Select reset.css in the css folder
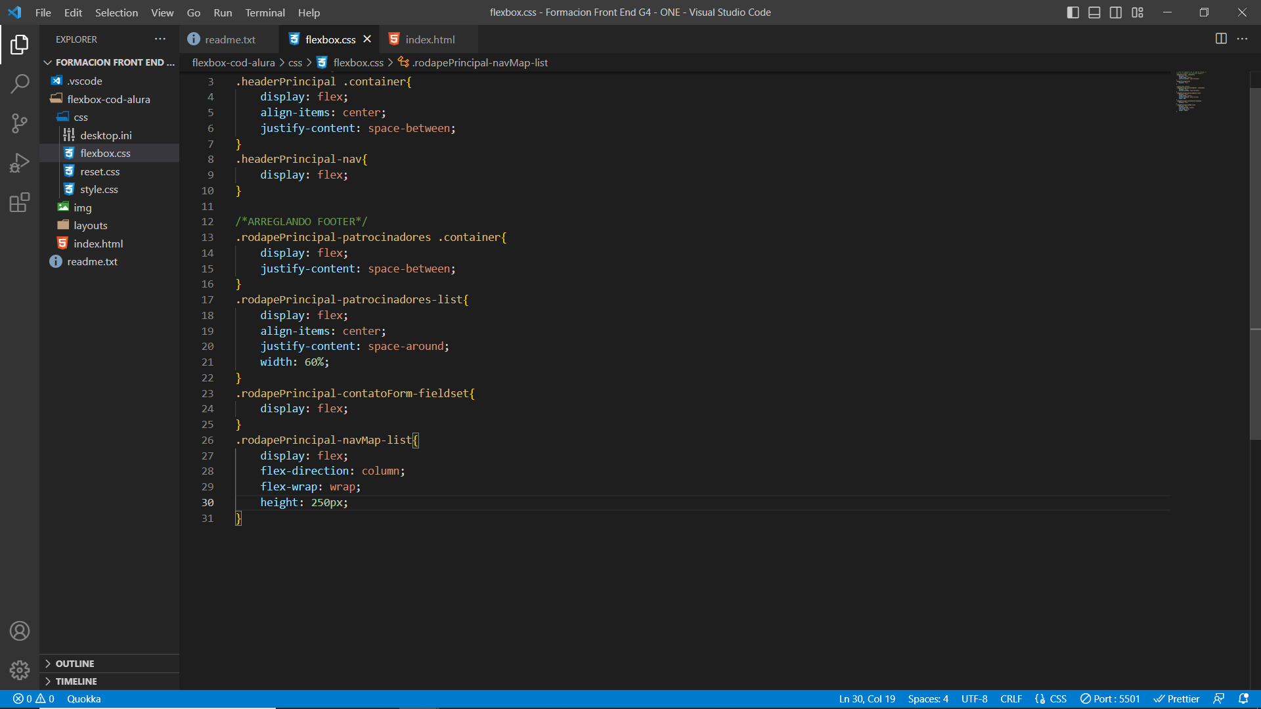1261x709 pixels. [100, 171]
